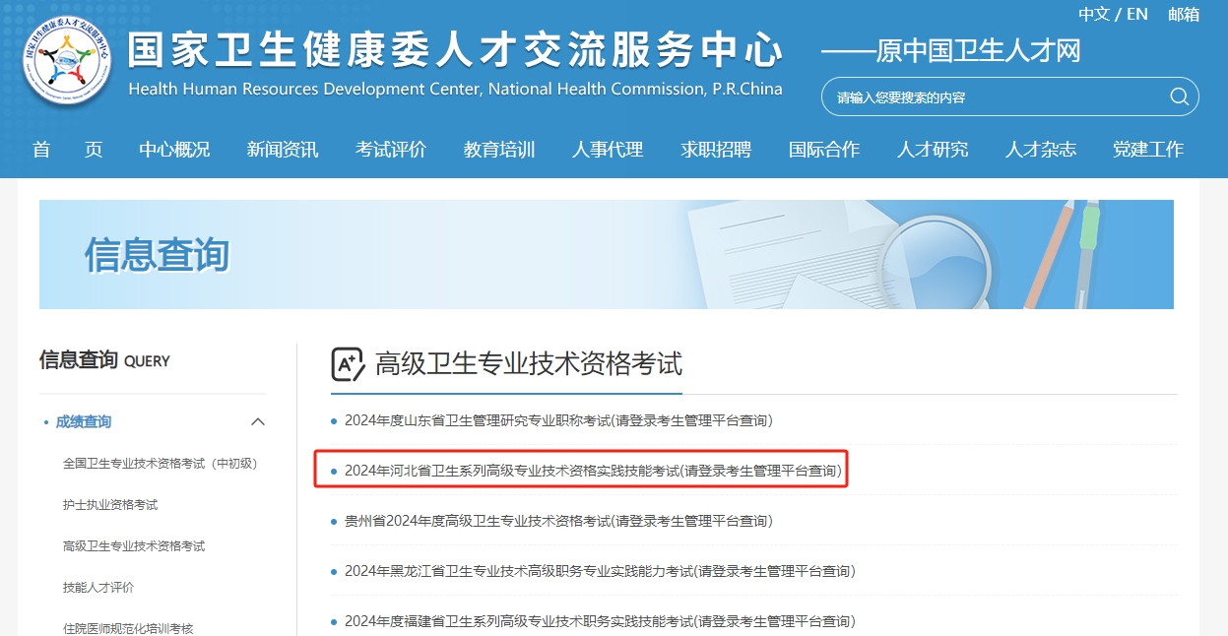Open the 2024年河北省卫生系列 exam link
Viewport: 1228px width, 636px height.
tap(594, 471)
